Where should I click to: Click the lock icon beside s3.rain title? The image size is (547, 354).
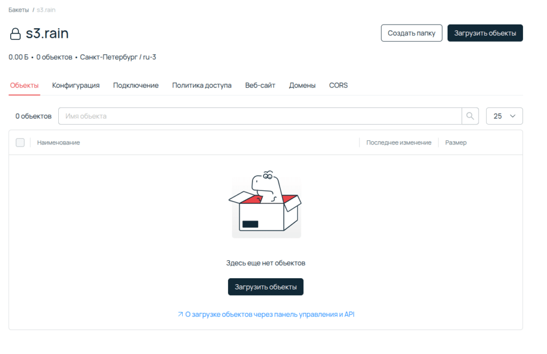click(x=15, y=34)
